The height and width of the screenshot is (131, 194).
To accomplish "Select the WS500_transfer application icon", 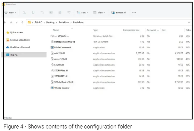I will 52,88.
